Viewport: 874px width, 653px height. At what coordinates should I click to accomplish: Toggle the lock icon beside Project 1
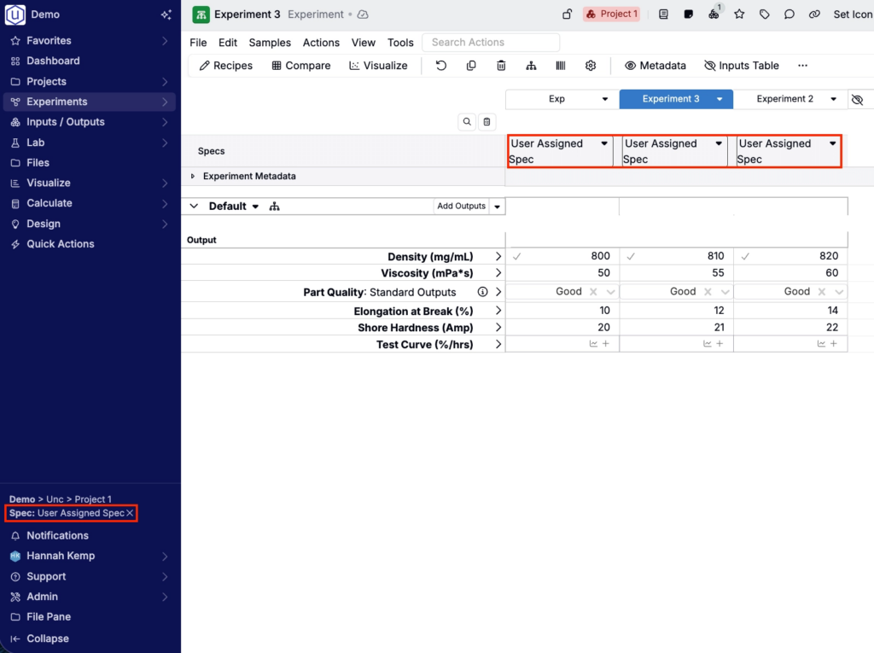click(x=567, y=15)
